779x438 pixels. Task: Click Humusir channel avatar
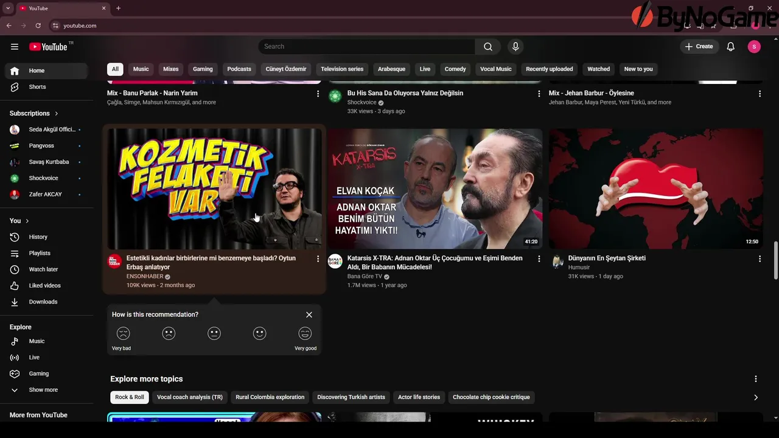[556, 262]
